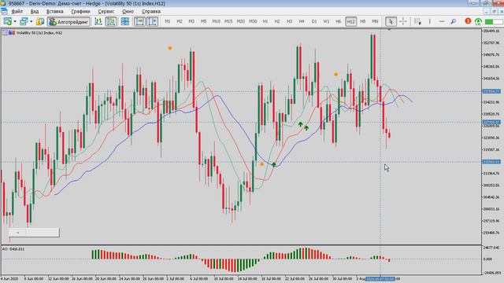
Task: Select green arrow on the blue line
Action: tap(273, 164)
